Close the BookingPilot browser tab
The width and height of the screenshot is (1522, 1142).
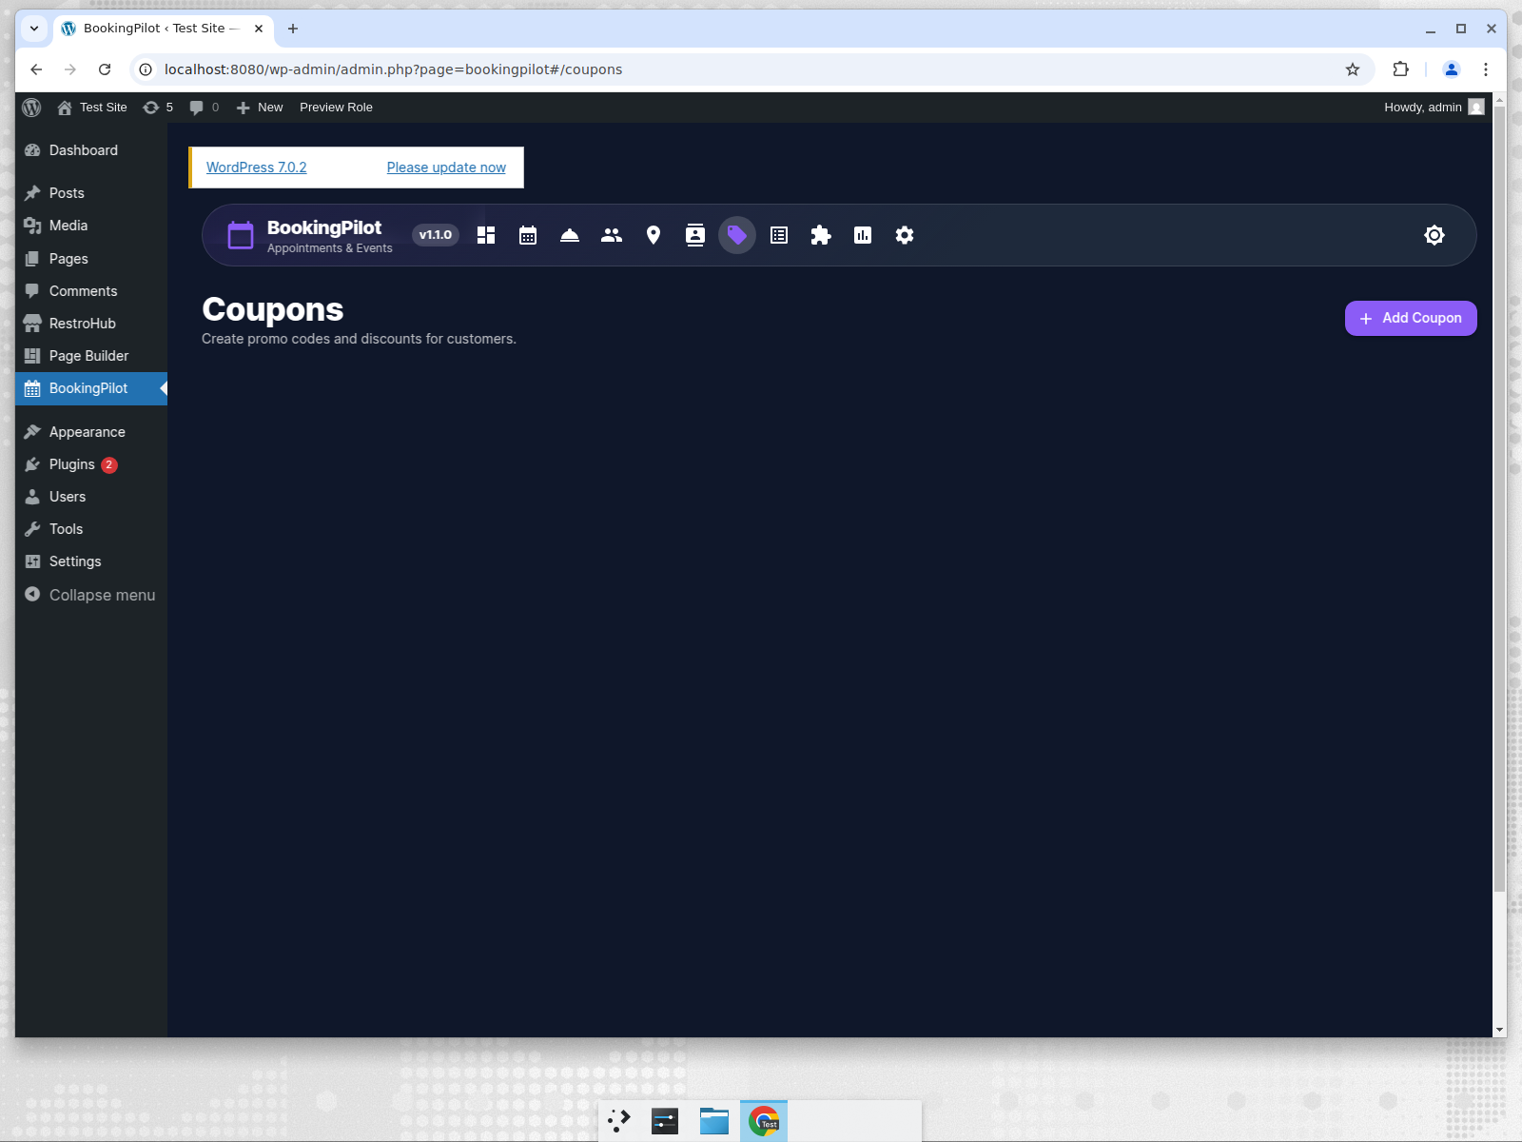tap(259, 29)
